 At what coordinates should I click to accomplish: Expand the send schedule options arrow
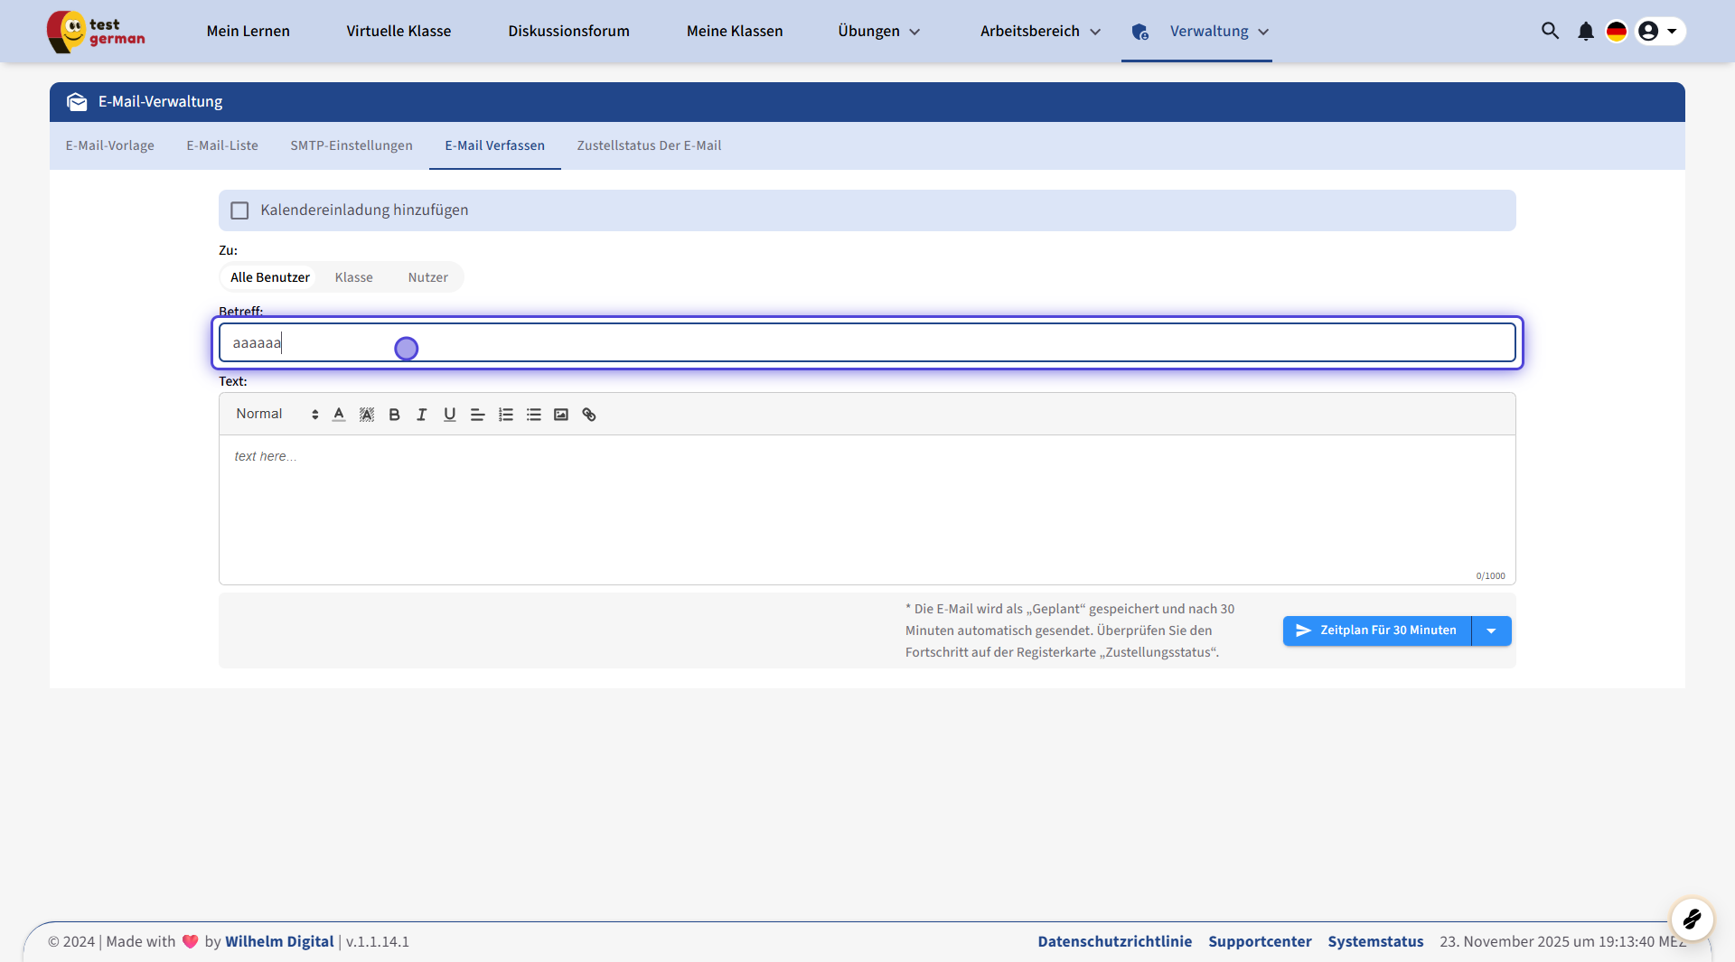pos(1491,630)
